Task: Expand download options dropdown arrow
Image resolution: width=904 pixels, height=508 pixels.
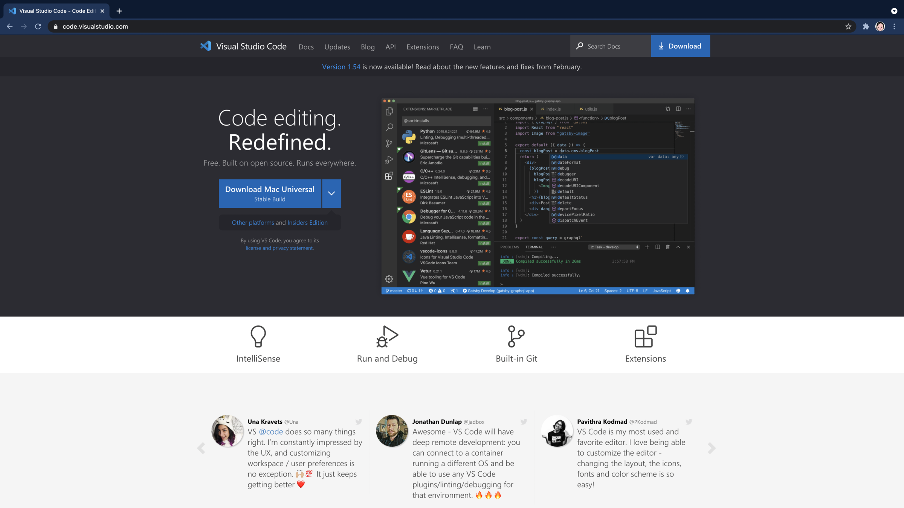Action: tap(331, 193)
